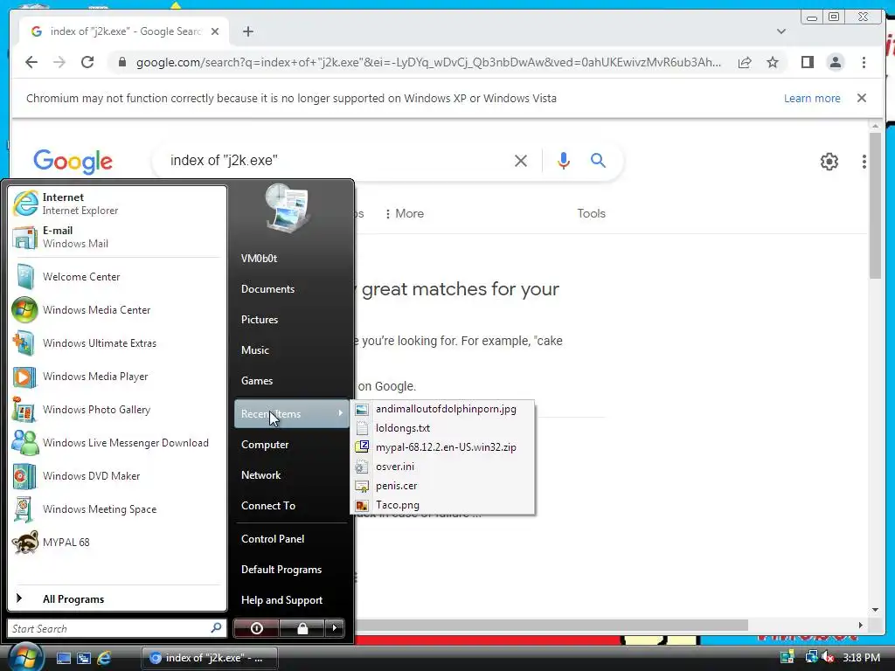Open Chromium three-dot menu
895x671 pixels.
pos(864,62)
